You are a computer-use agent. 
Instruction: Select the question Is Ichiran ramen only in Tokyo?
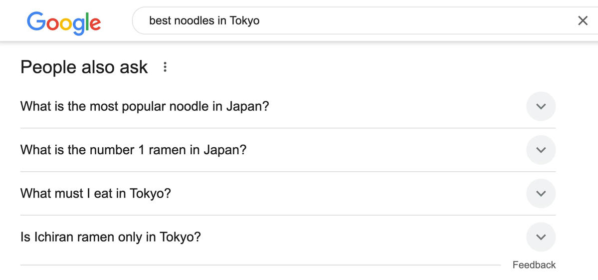(111, 237)
